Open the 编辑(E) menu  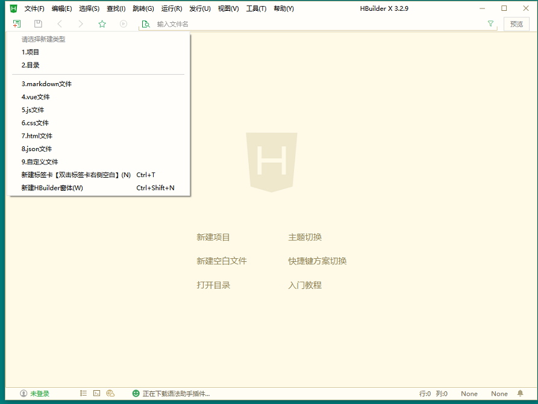[62, 8]
